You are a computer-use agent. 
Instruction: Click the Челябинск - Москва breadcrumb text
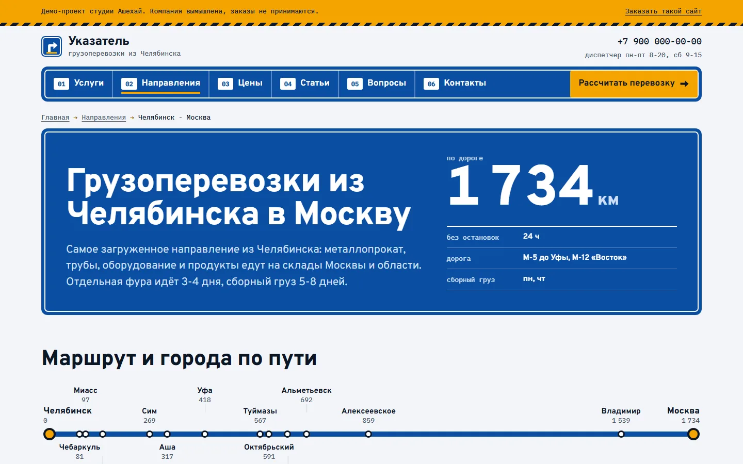pos(174,118)
